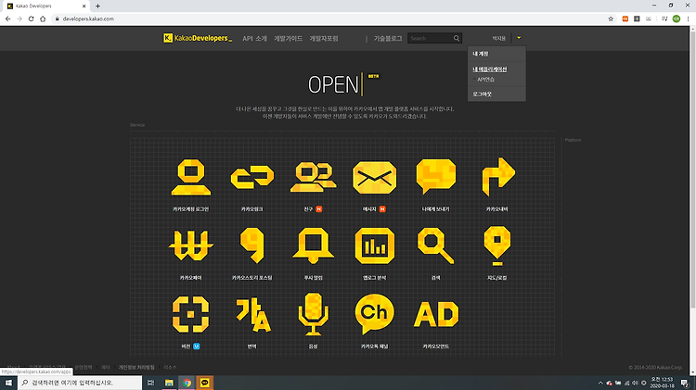Open a new Chrome tab
This screenshot has width=696, height=390.
(x=97, y=6)
